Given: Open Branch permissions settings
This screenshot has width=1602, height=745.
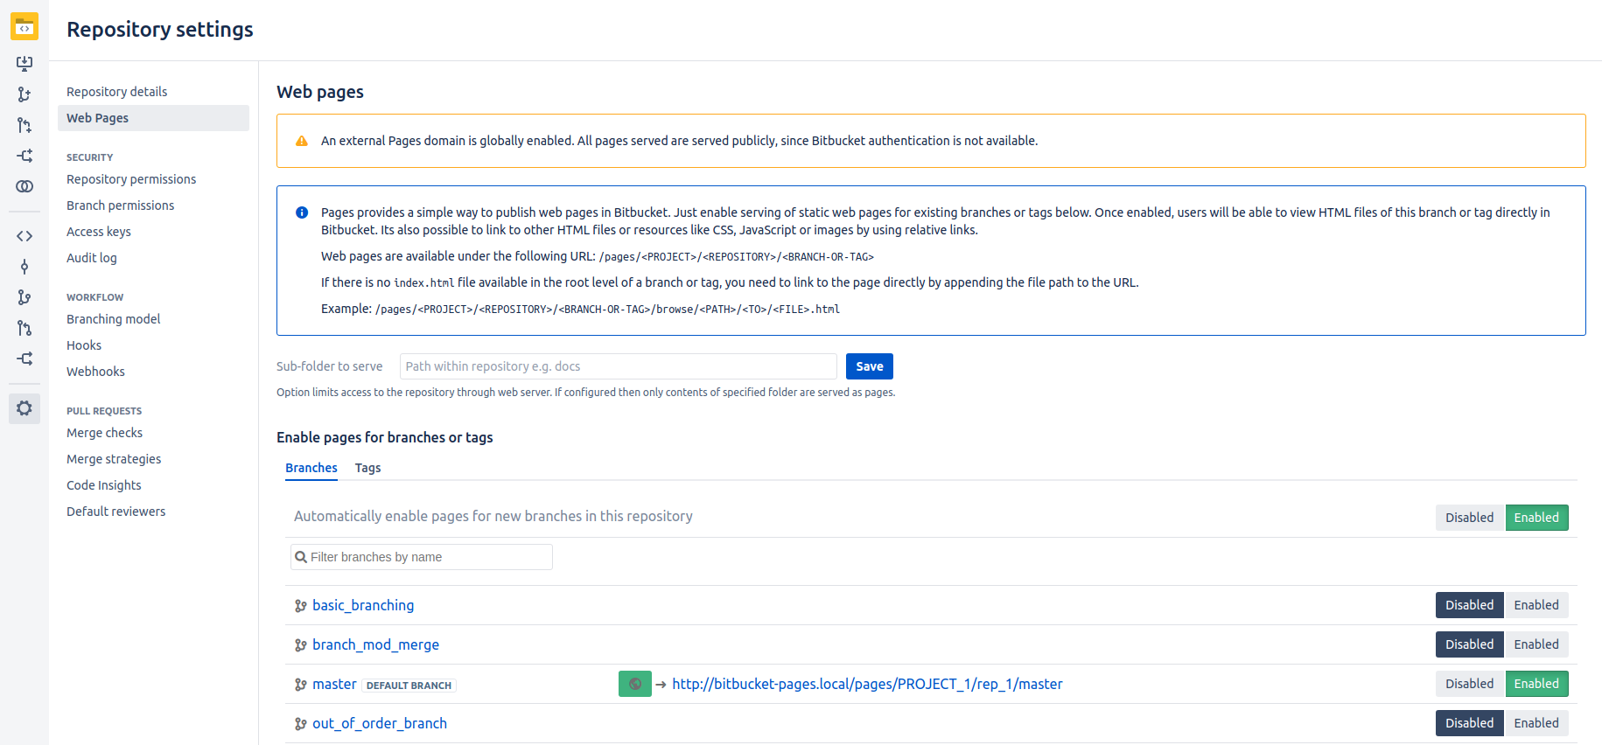Looking at the screenshot, I should (121, 205).
